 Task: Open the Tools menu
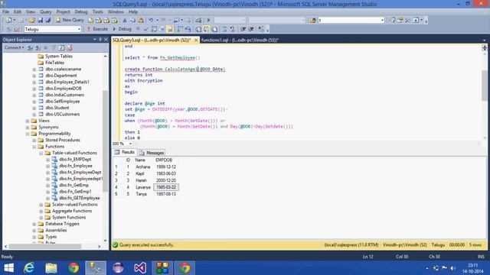point(97,11)
